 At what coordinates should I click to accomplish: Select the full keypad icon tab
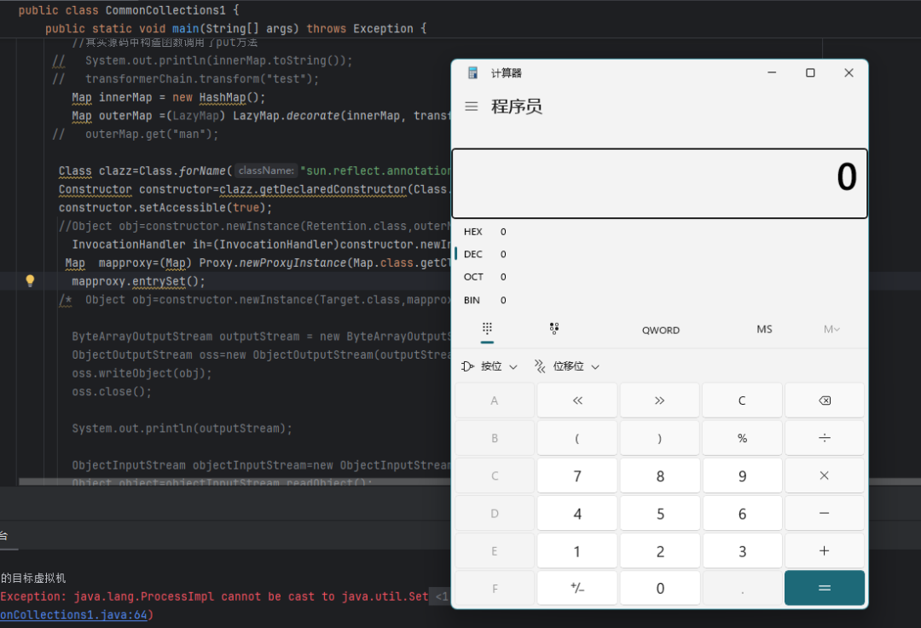(487, 329)
